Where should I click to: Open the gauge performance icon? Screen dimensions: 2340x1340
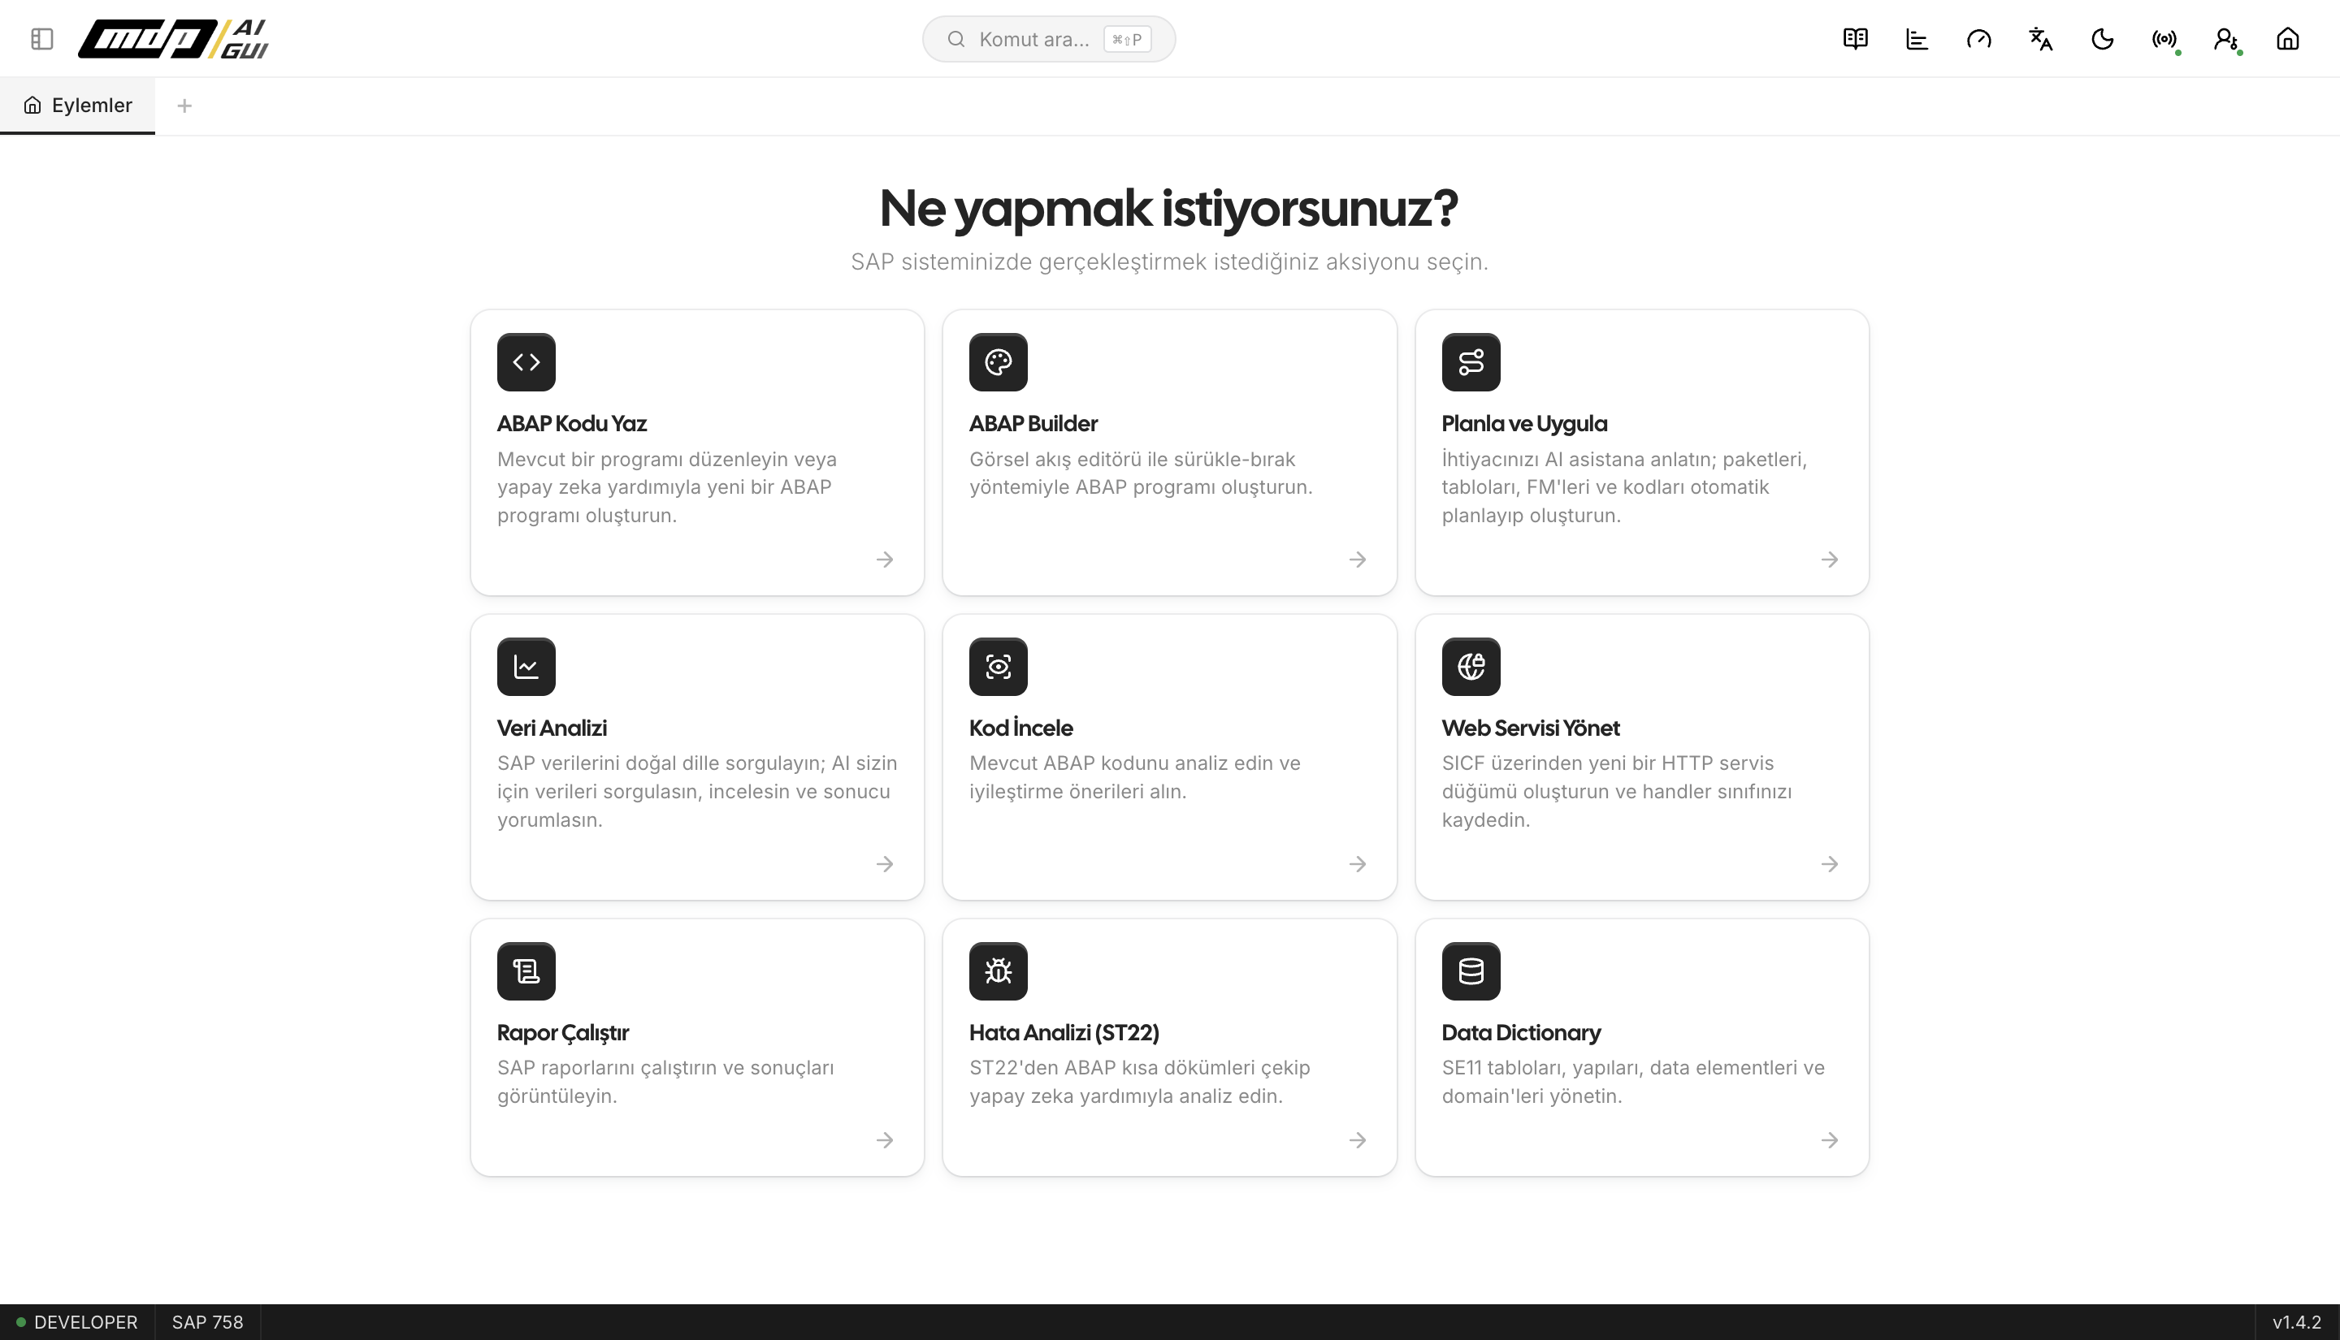pos(1979,39)
